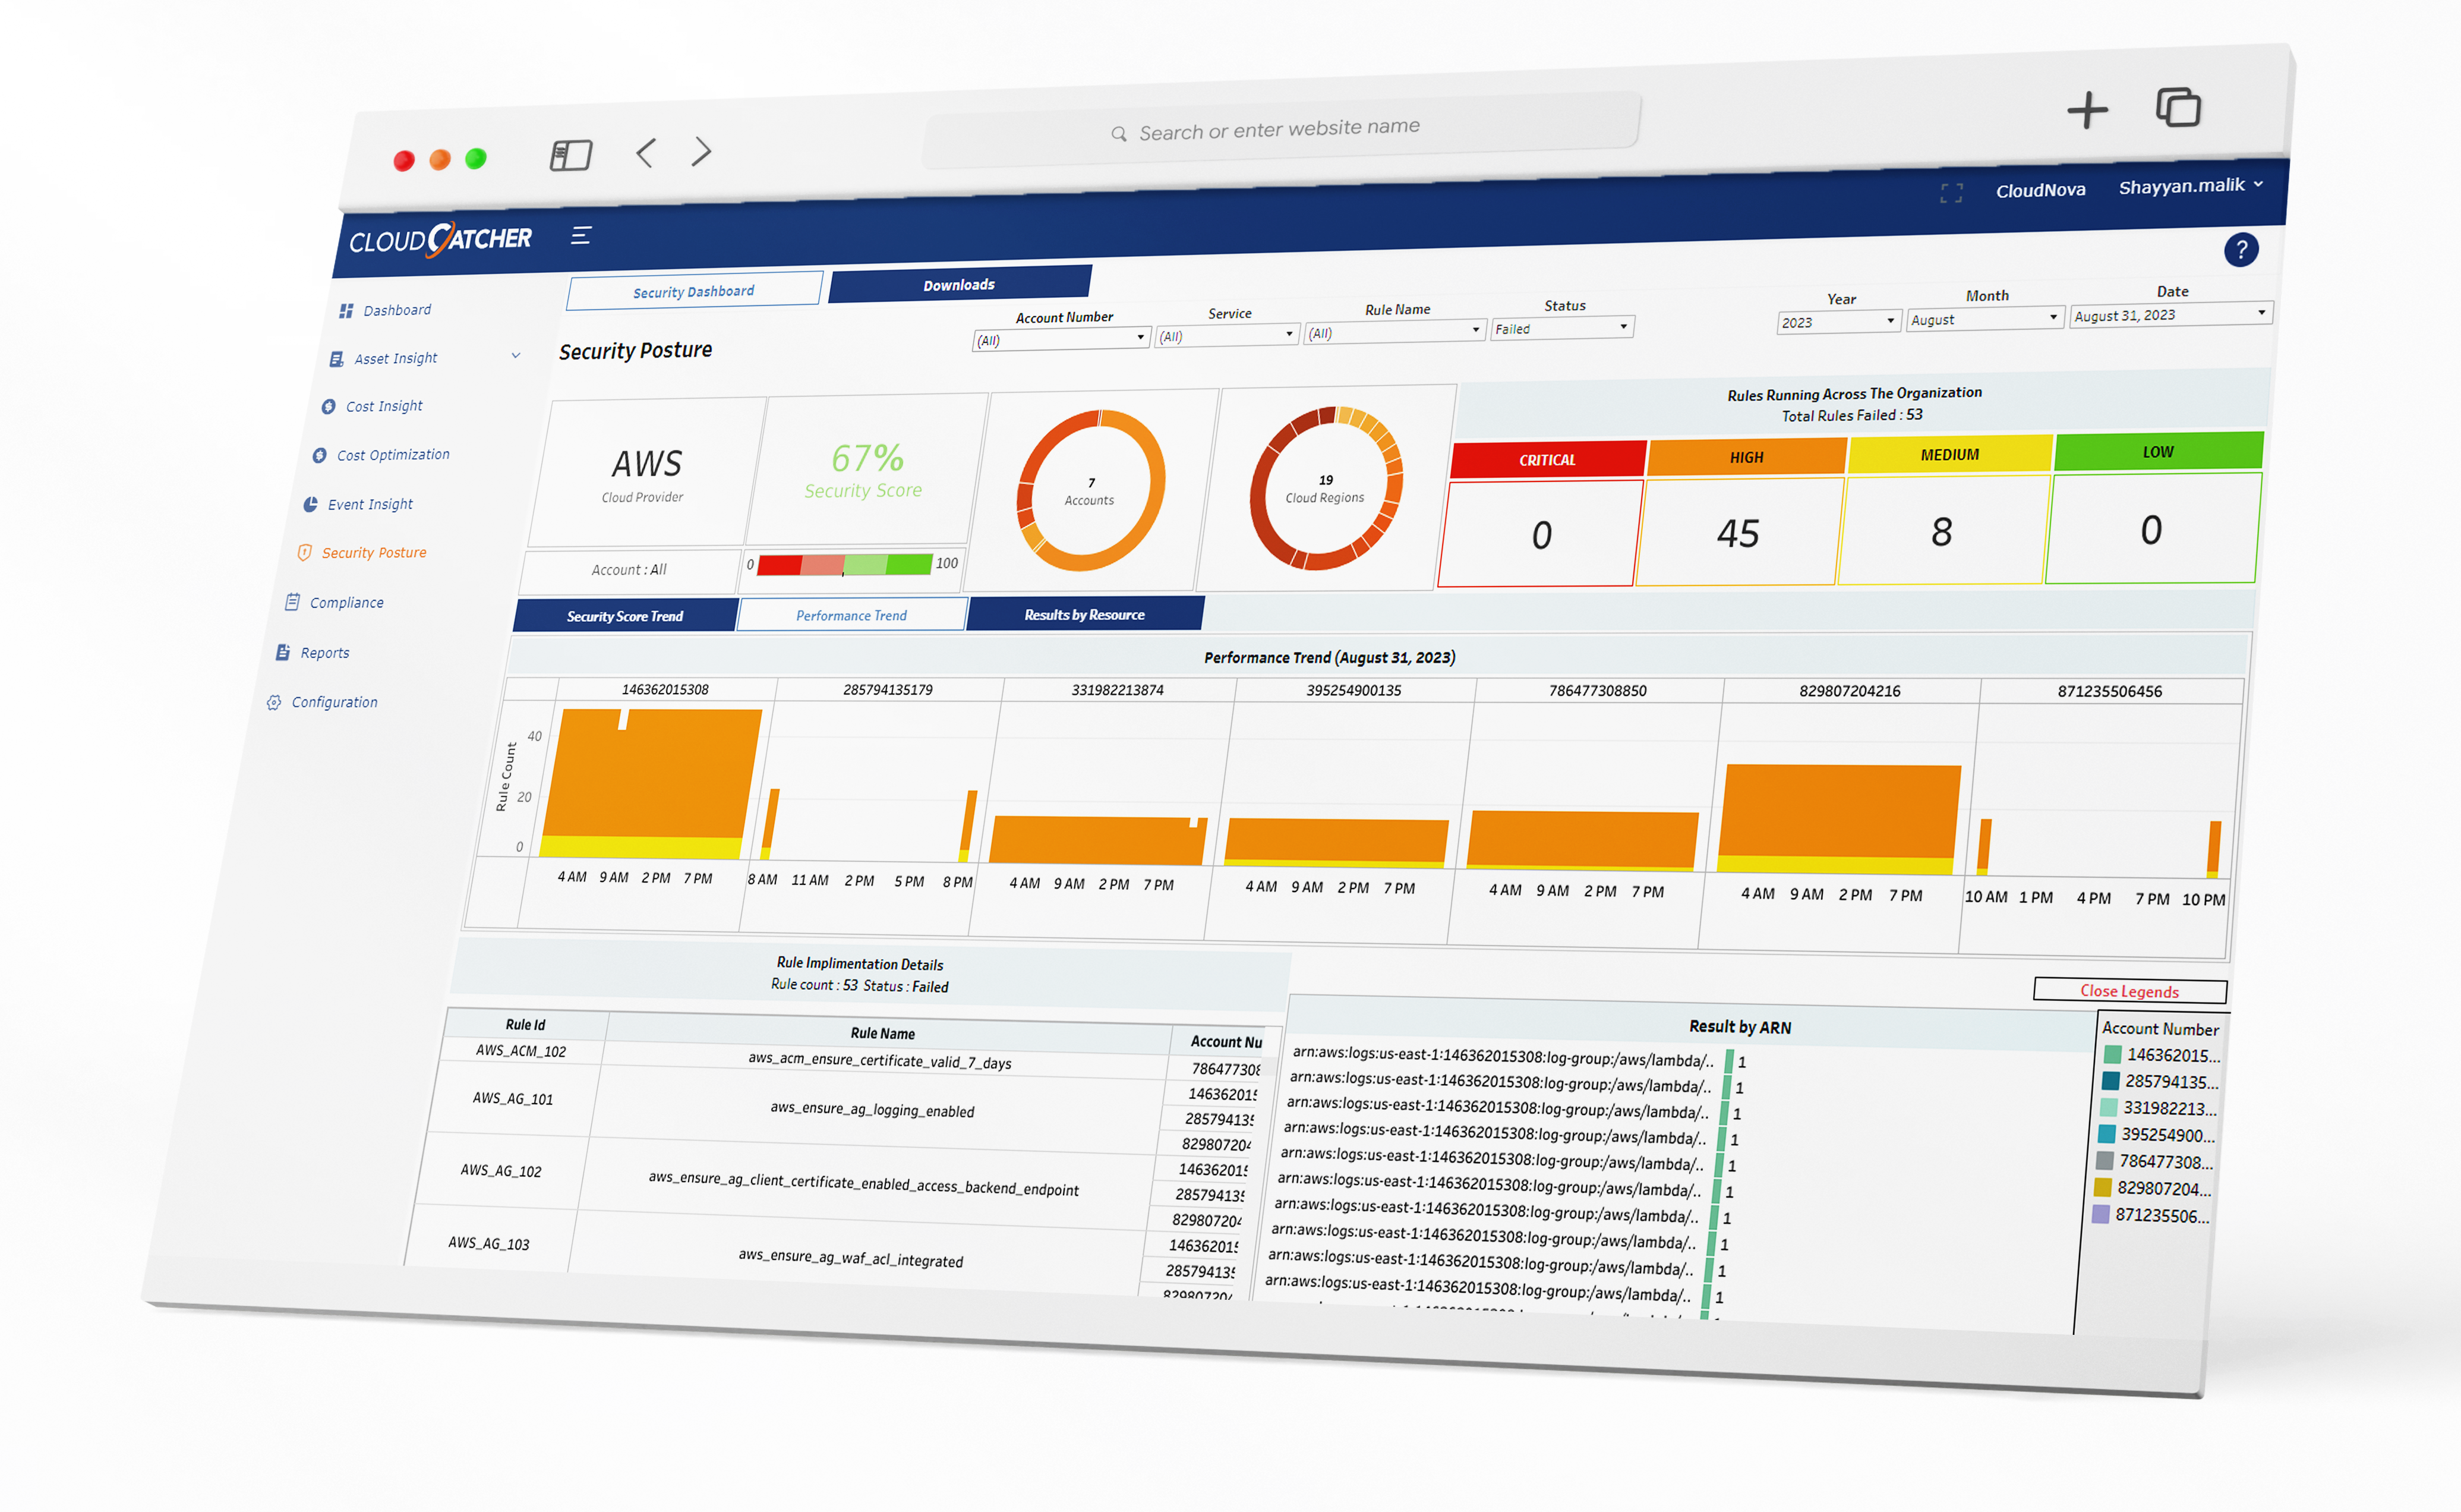This screenshot has width=2461, height=1512.
Task: Click the Event Insight sidebar item
Action: point(369,505)
